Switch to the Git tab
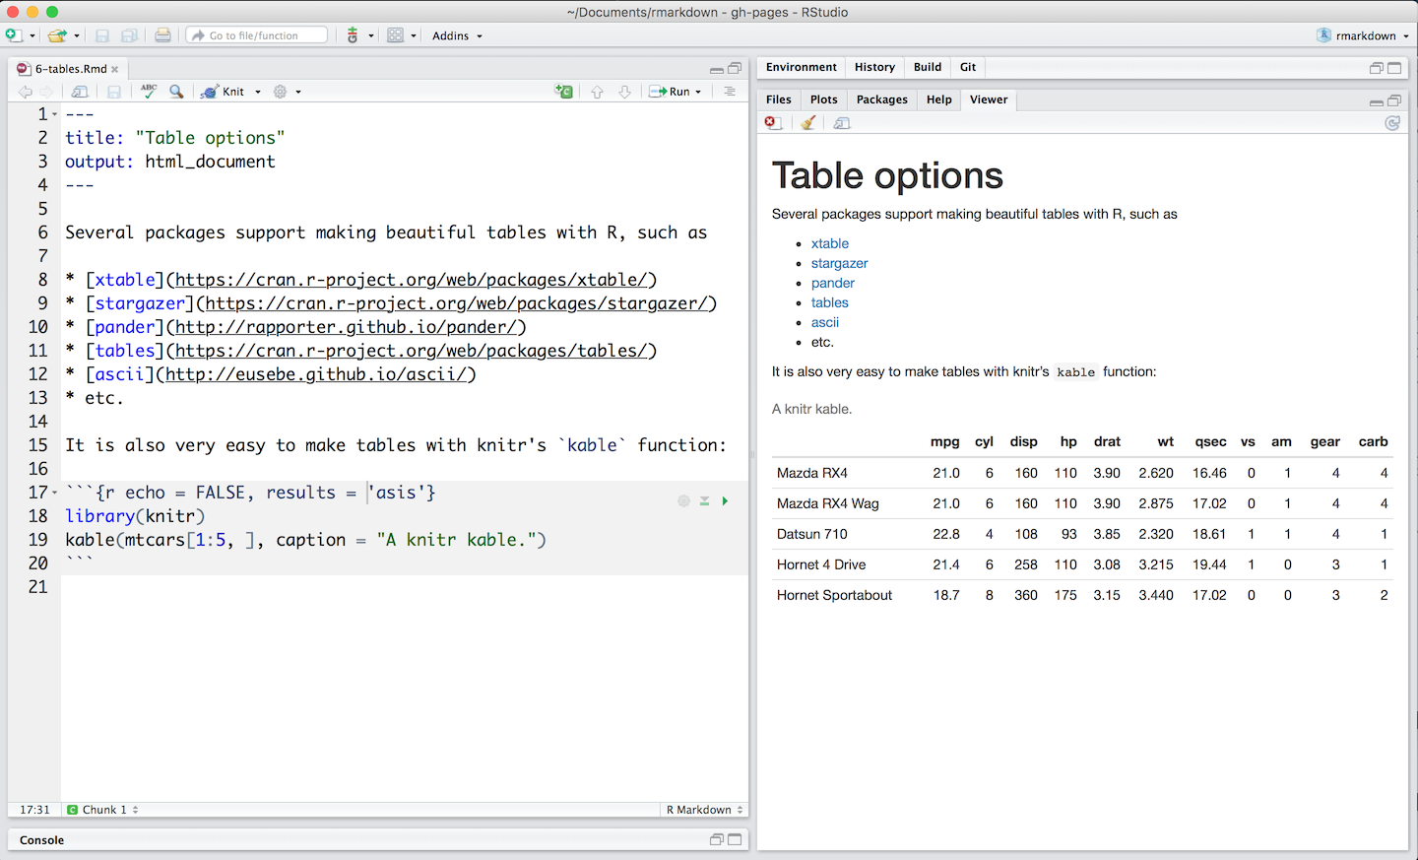Image resolution: width=1418 pixels, height=860 pixels. [967, 67]
